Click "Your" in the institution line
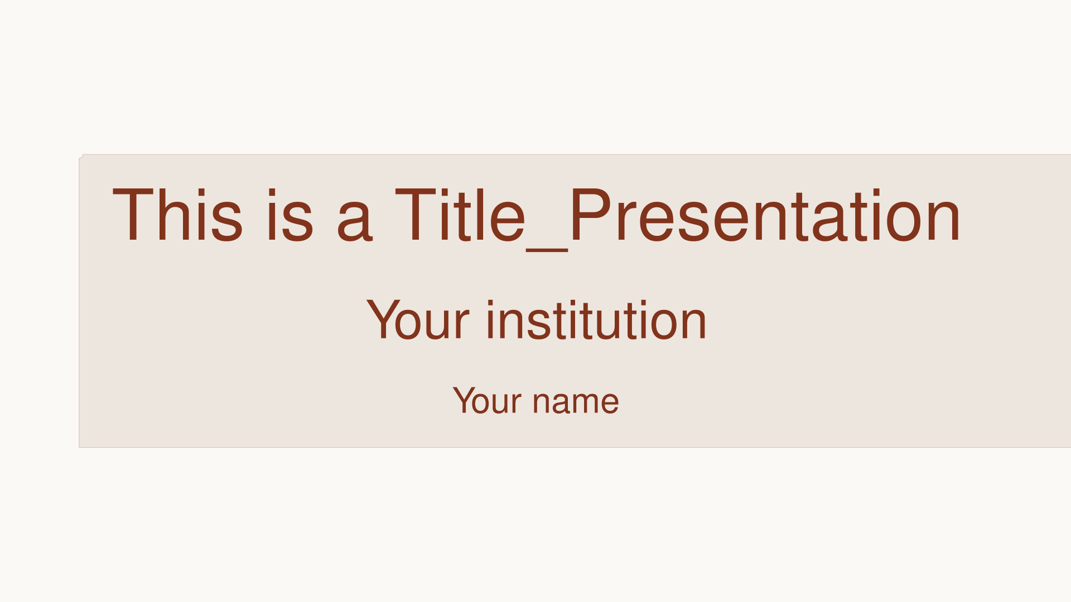 (x=418, y=320)
